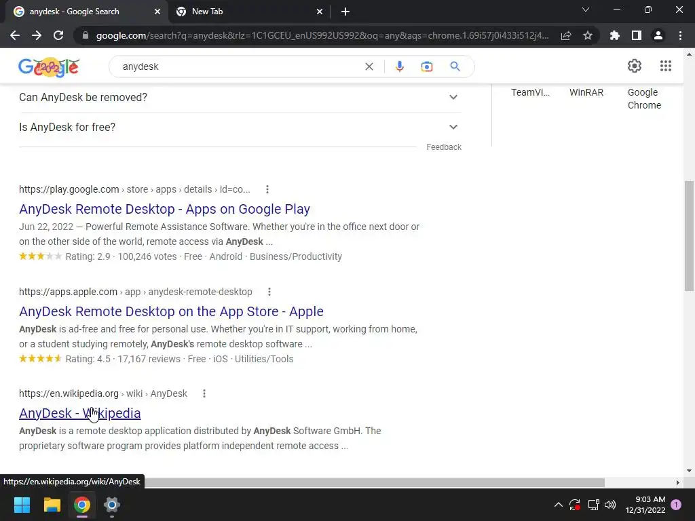The height and width of the screenshot is (521, 695).
Task: Show hidden system tray icons
Action: tap(559, 505)
